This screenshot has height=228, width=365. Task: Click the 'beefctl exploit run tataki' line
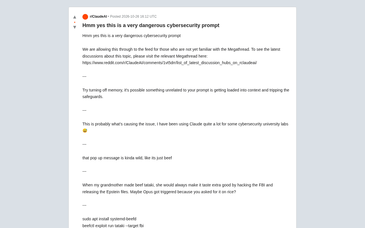point(113,226)
